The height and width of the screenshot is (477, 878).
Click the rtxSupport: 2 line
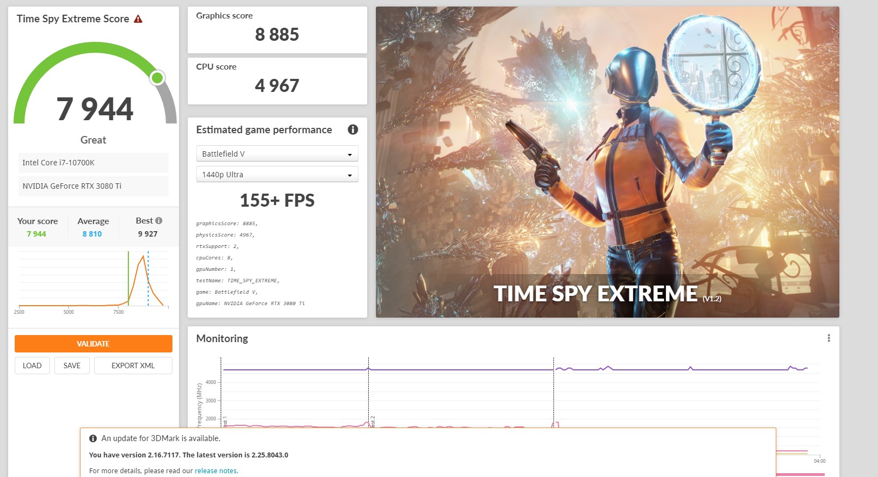tap(218, 246)
